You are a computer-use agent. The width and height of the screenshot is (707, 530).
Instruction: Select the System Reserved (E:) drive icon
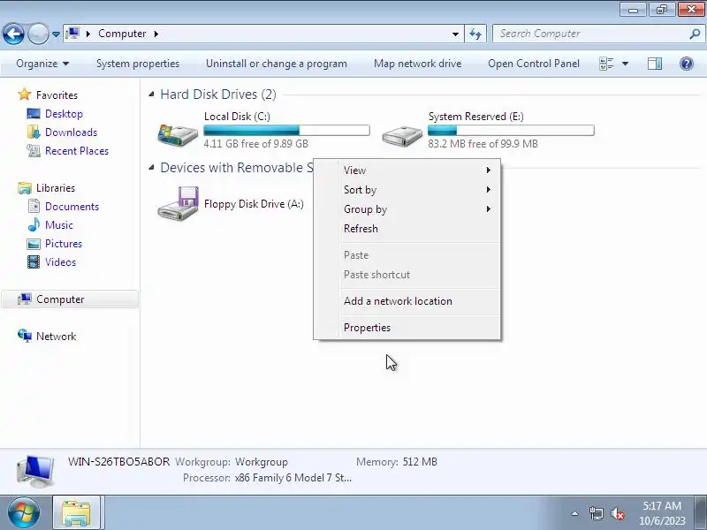[402, 134]
